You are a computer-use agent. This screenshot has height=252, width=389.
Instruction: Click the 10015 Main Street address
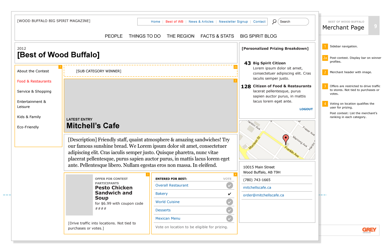(259, 167)
